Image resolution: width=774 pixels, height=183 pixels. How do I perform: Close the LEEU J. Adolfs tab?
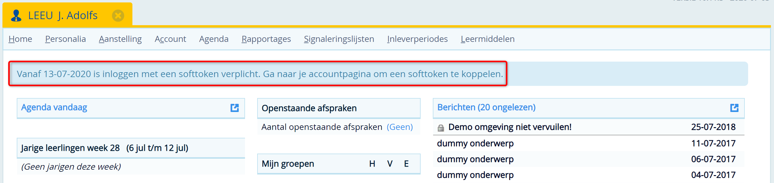[x=118, y=15]
